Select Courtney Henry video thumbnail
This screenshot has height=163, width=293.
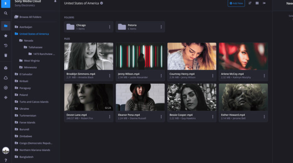192,56
